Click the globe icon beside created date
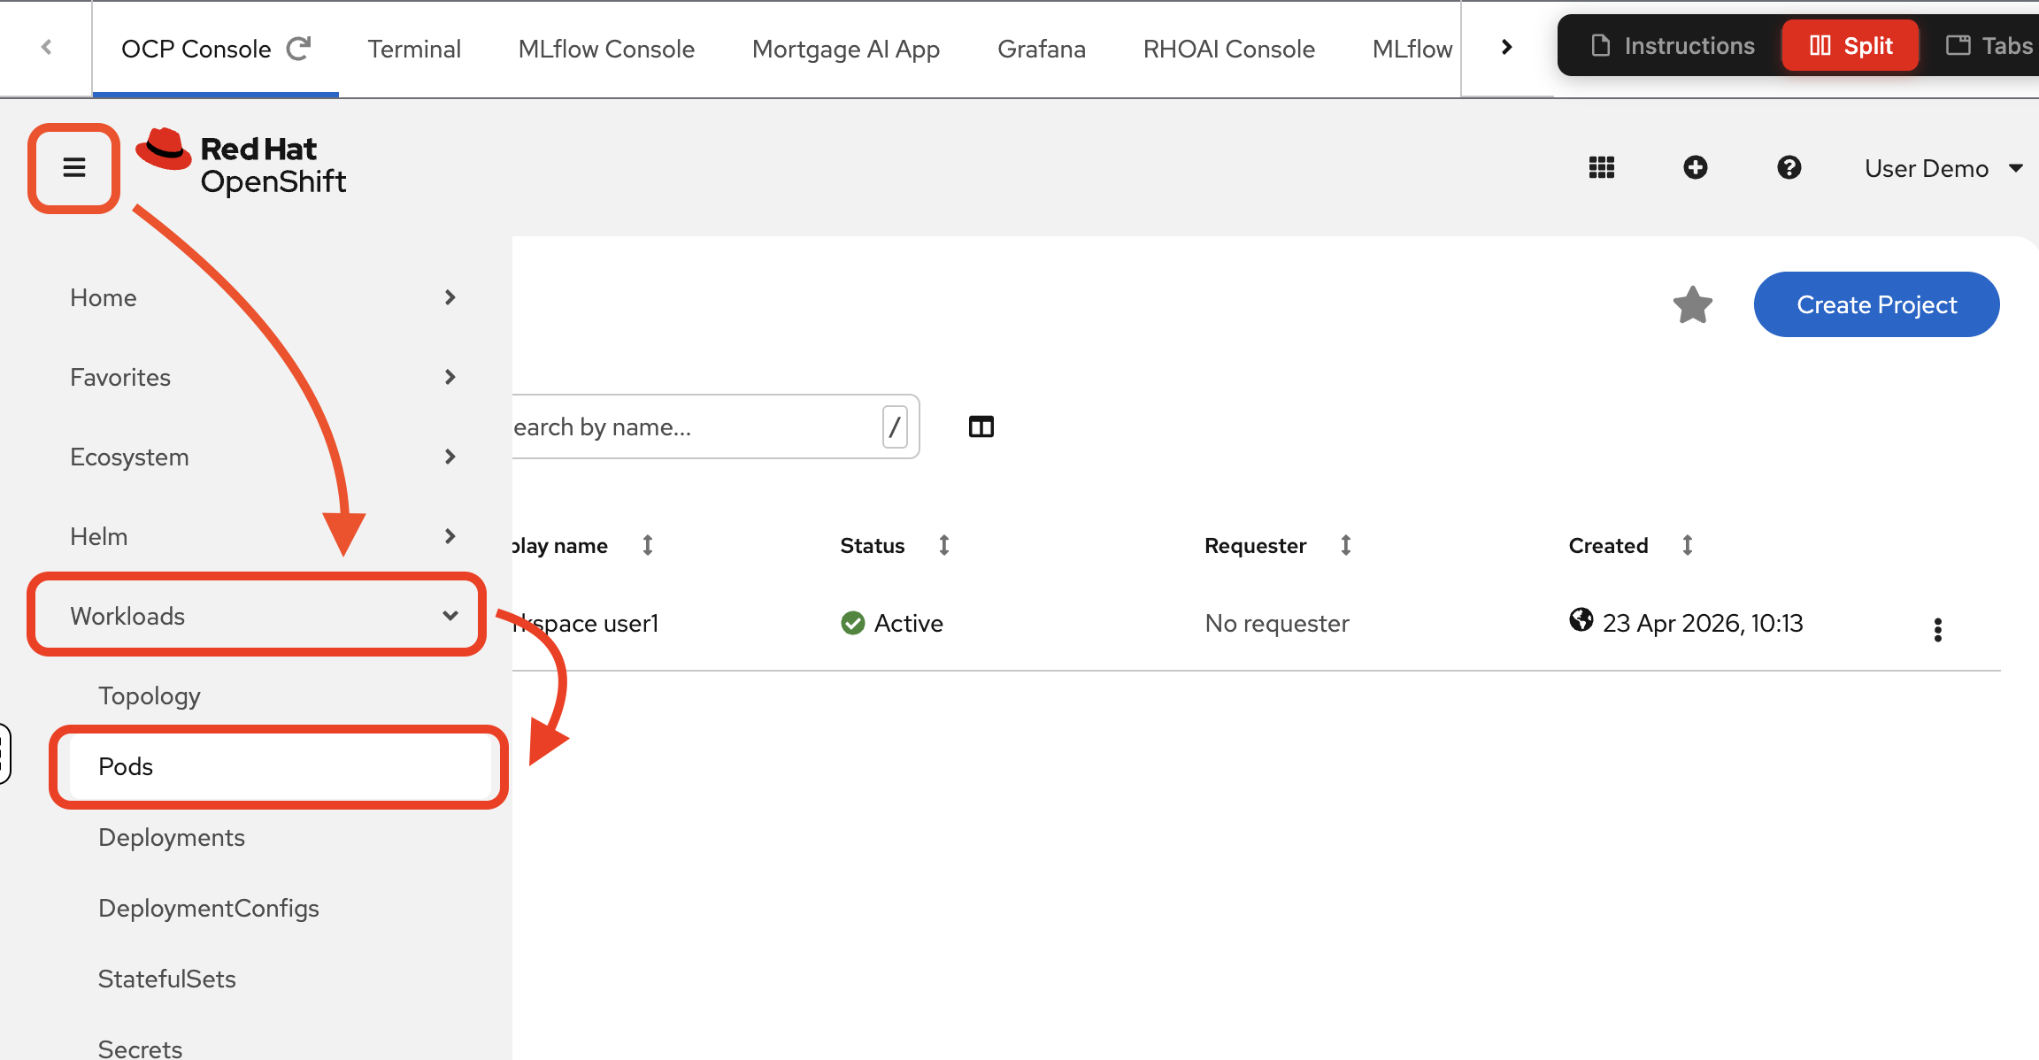 coord(1581,619)
